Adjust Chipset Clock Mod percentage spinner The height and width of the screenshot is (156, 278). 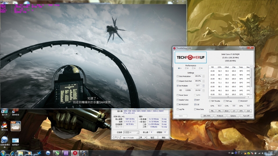203,81
